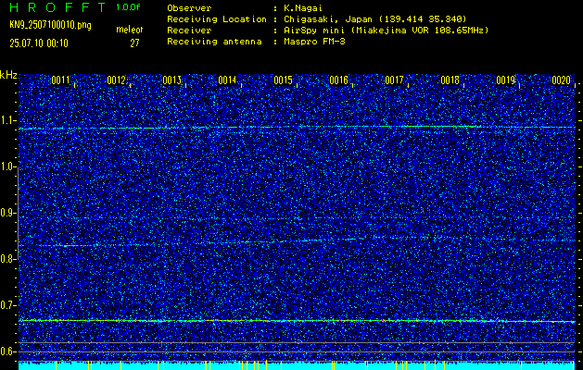The width and height of the screenshot is (583, 370).
Task: Click the AirSpy mini receiver text
Action: 387,31
